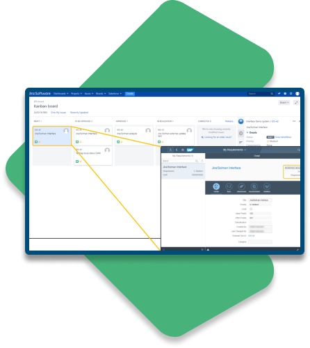
Task: Open the Jira/Solman Interface card in To Be Approved
Action: 93,136
